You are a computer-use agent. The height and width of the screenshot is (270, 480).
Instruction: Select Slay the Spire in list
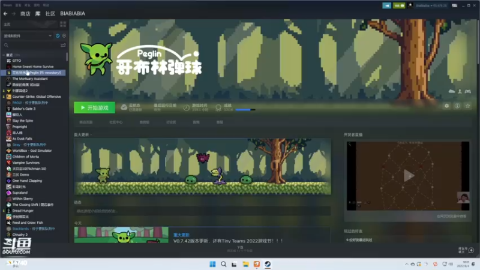click(x=23, y=121)
